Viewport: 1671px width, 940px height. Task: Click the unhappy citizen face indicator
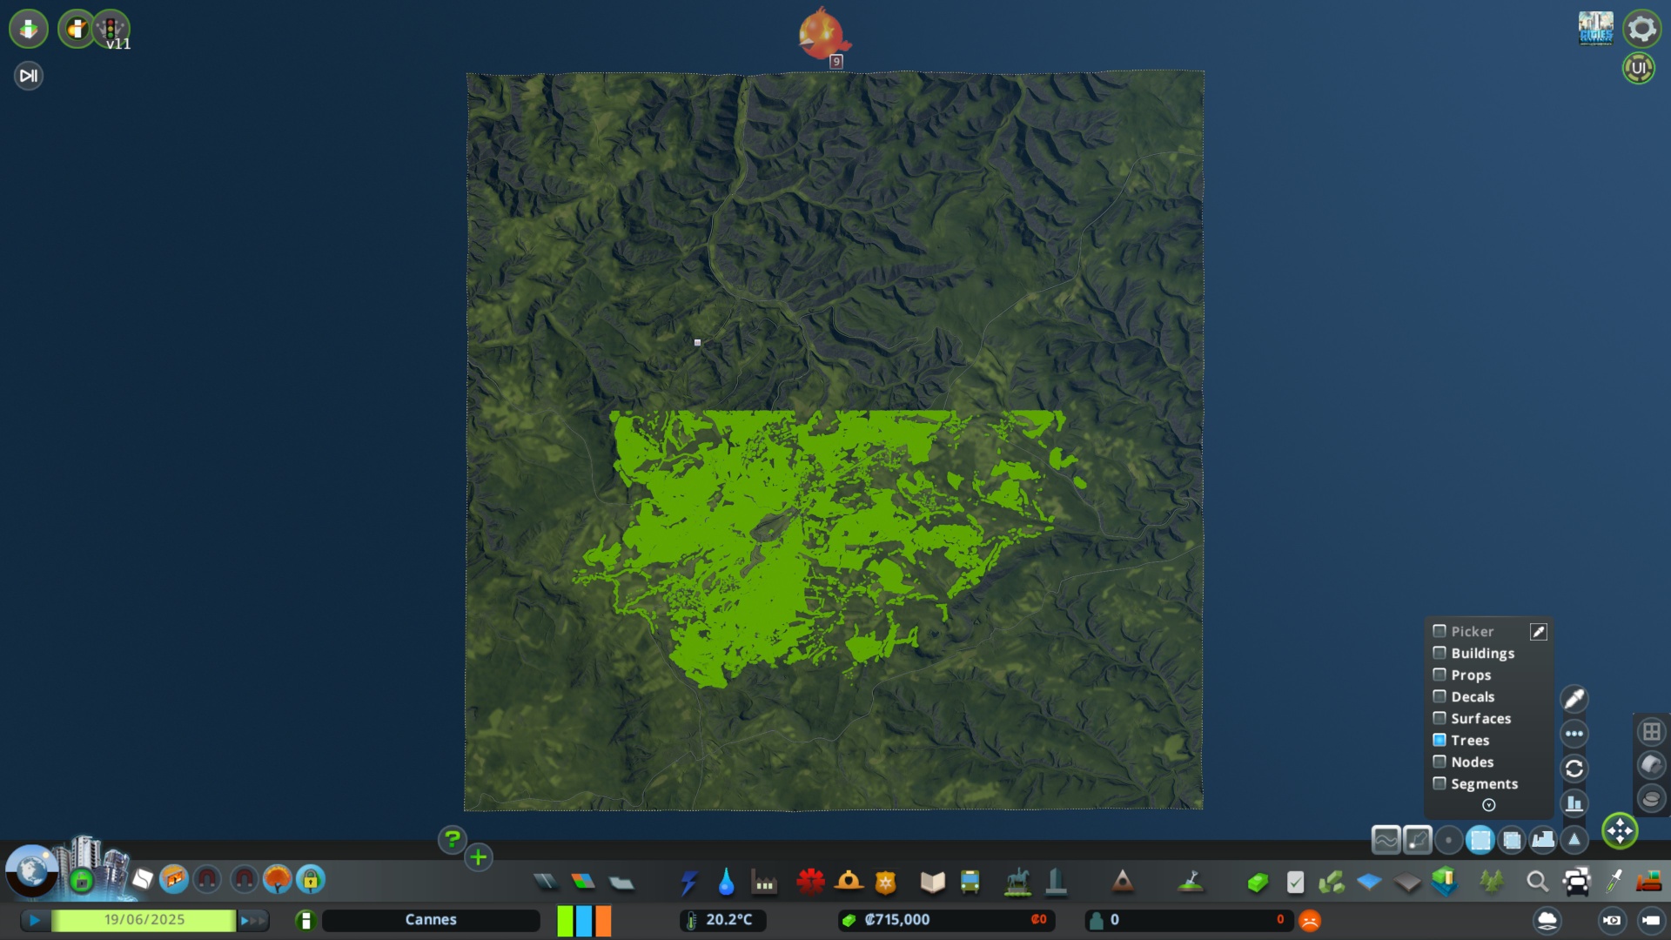click(x=1310, y=919)
